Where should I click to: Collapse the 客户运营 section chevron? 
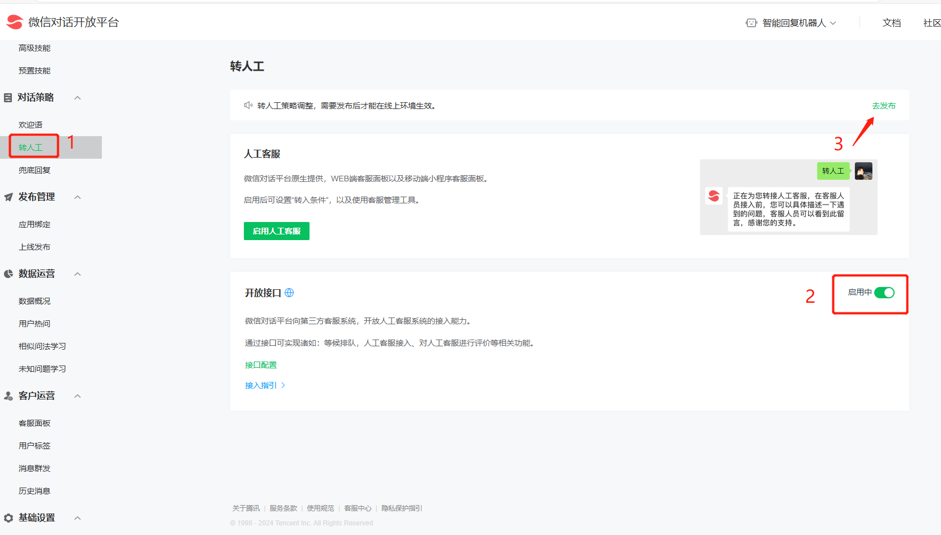(78, 396)
